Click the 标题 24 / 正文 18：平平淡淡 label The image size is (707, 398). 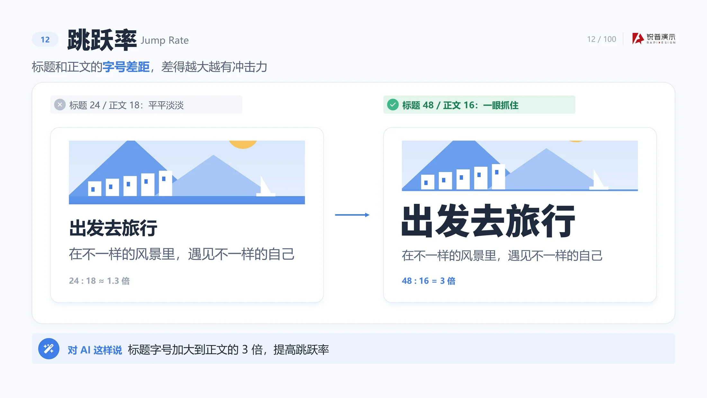126,105
